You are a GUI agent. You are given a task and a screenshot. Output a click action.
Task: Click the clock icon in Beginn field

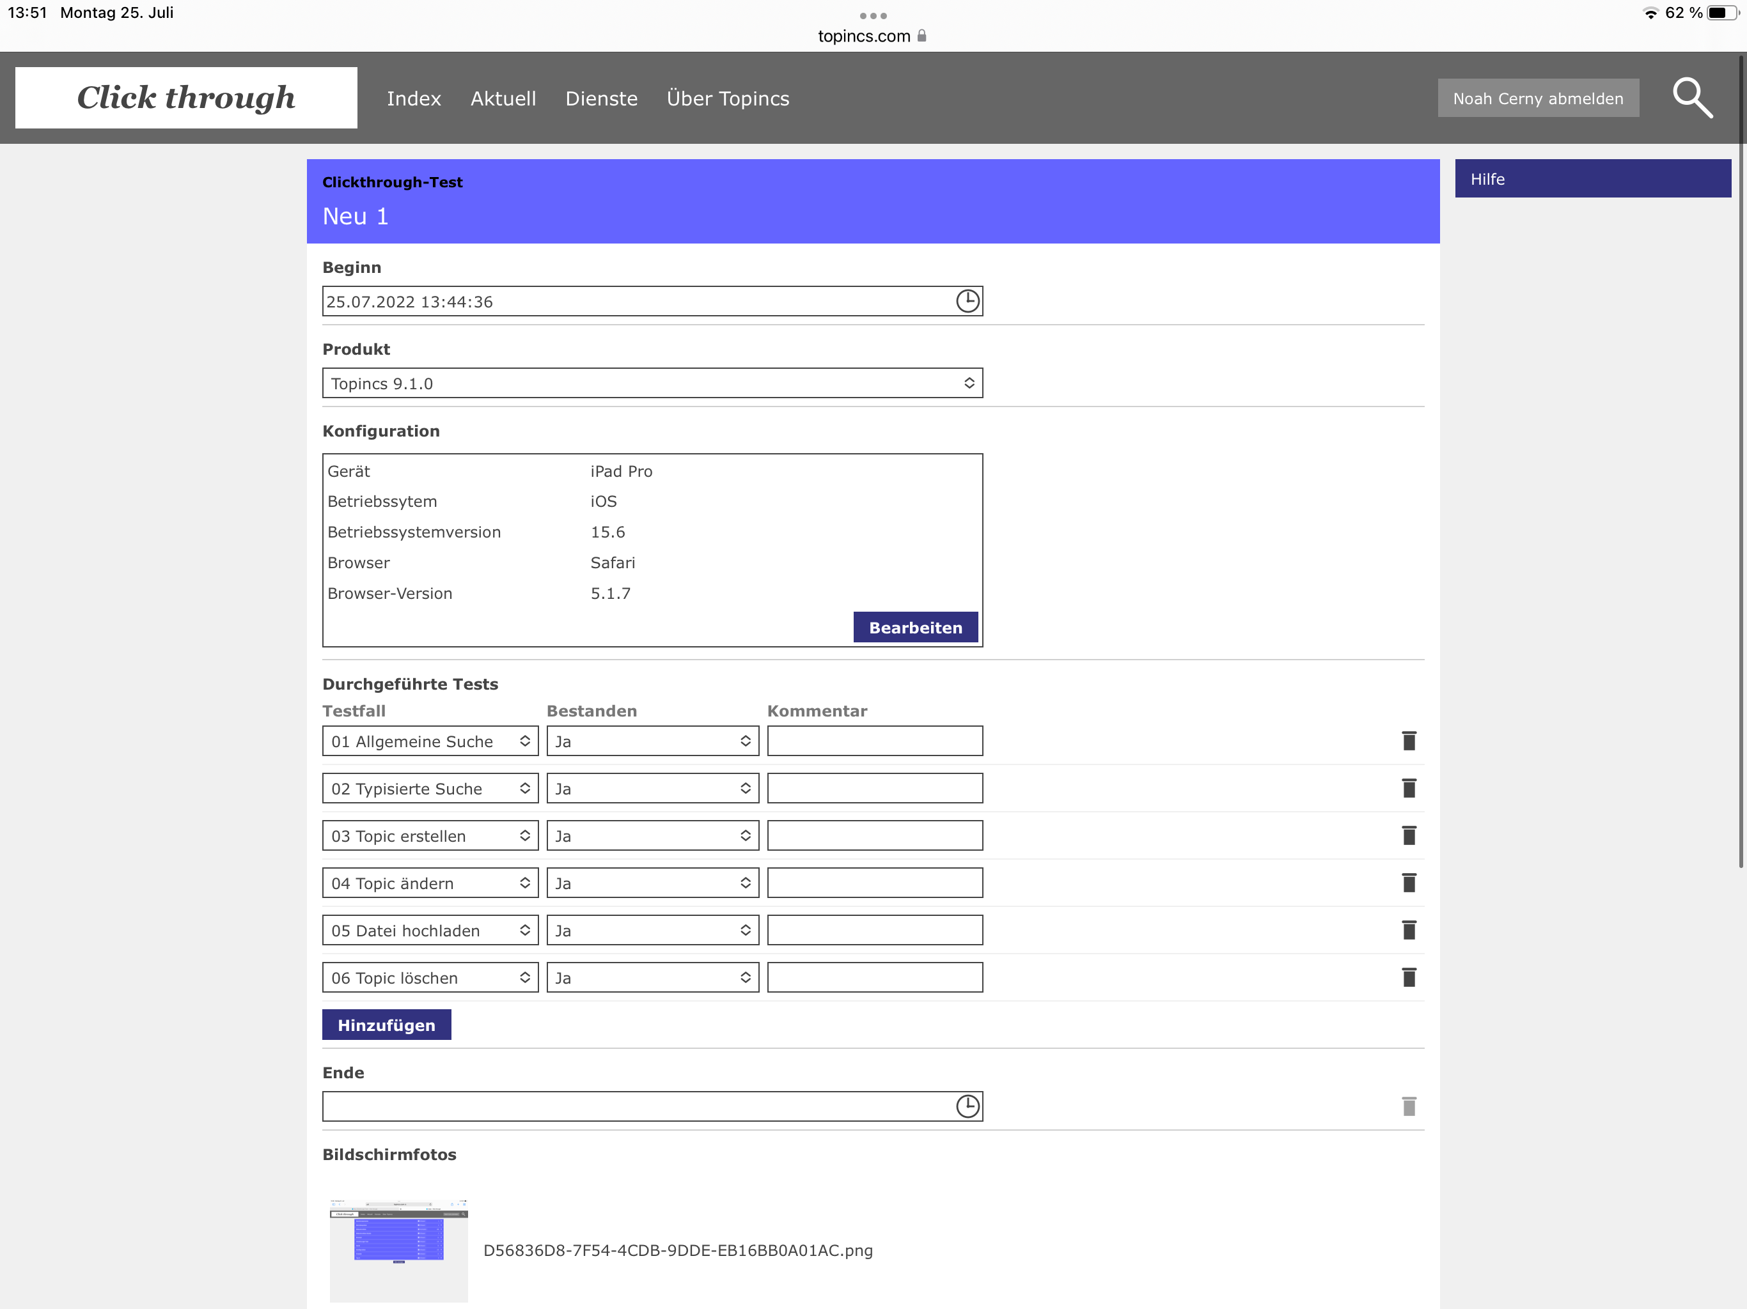tap(968, 301)
